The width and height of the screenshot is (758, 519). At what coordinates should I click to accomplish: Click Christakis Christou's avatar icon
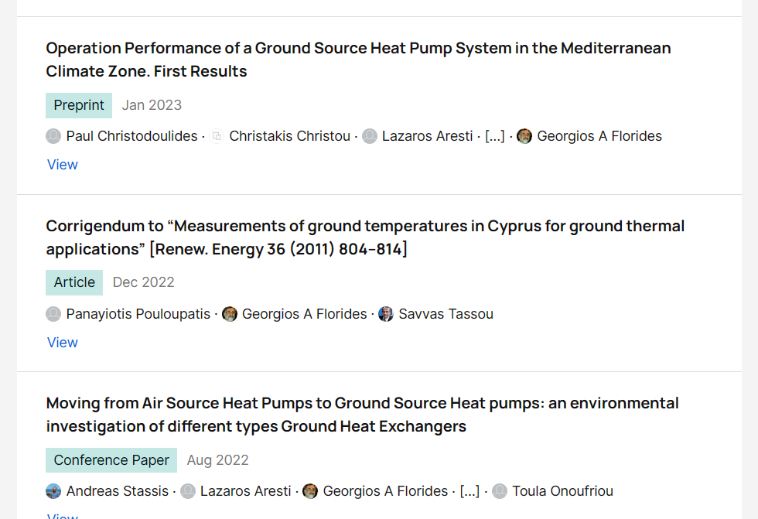click(217, 136)
